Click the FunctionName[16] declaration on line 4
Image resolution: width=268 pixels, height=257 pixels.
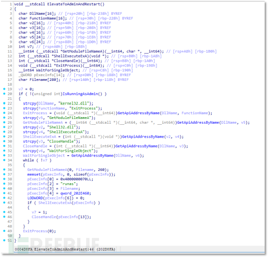coord(48,18)
